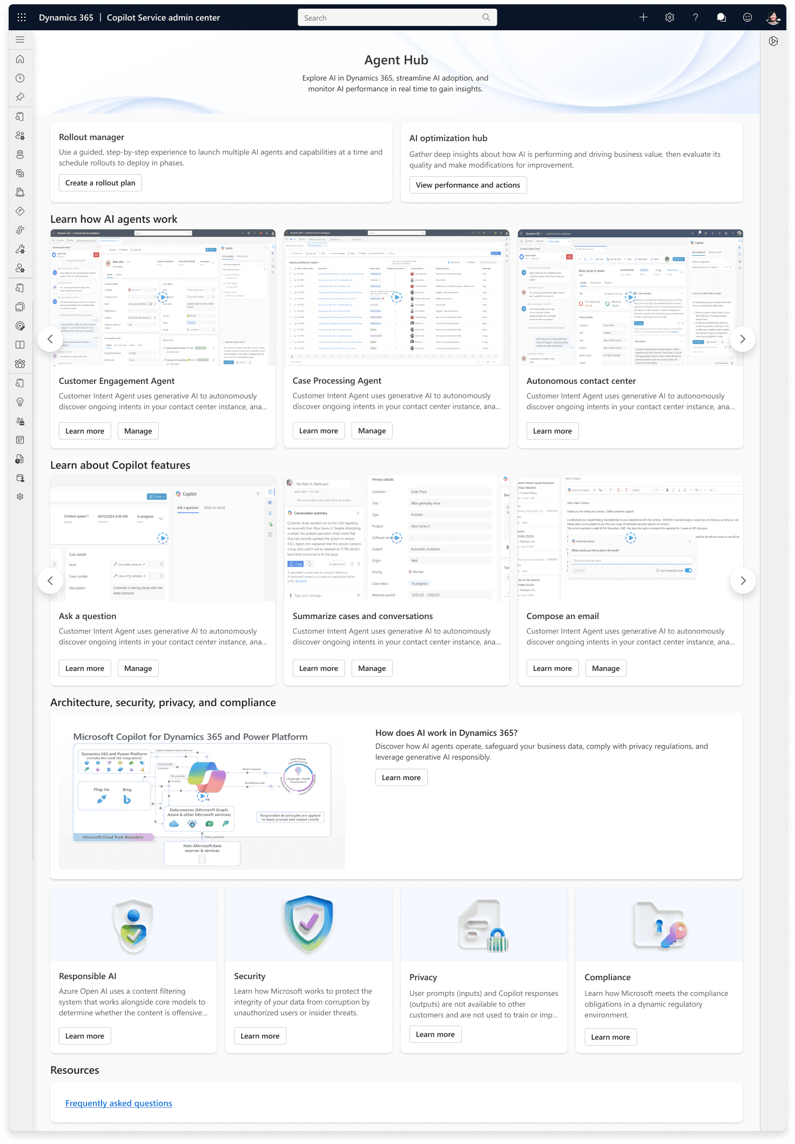Manage the Compose an email feature

pos(606,668)
